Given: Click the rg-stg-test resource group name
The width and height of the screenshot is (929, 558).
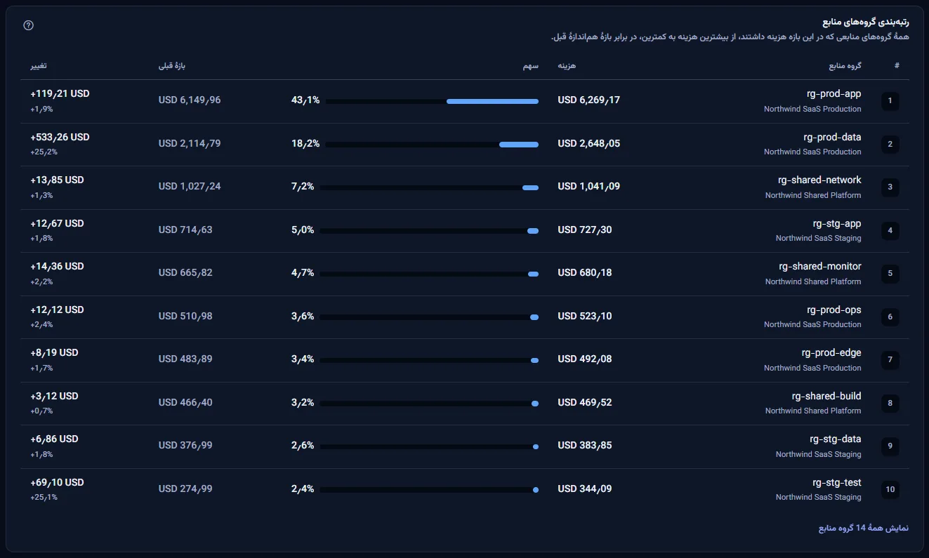Looking at the screenshot, I should (x=836, y=482).
